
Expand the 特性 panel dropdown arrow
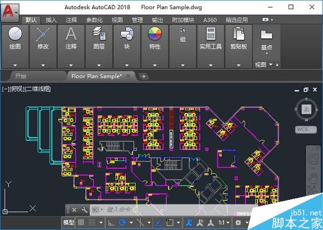pyautogui.click(x=155, y=66)
